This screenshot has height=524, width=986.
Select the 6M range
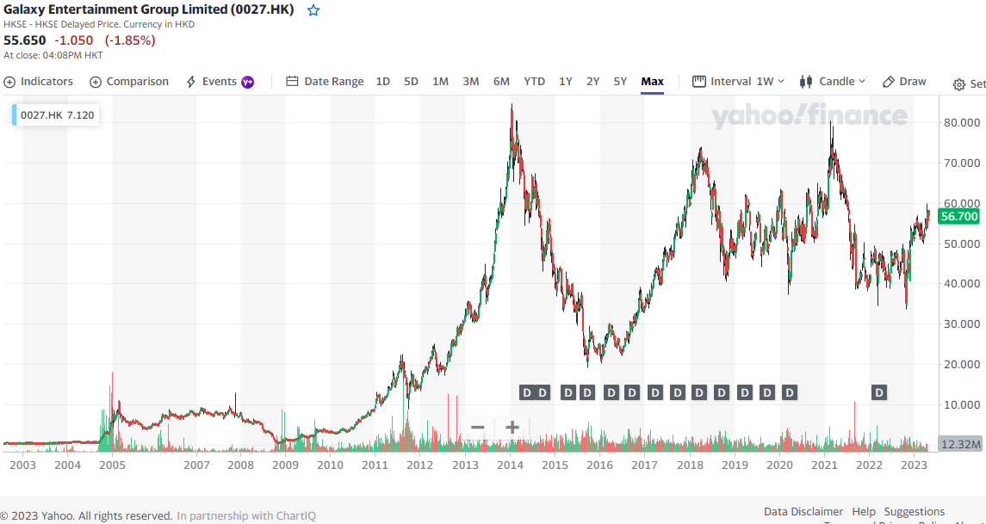[x=501, y=82]
